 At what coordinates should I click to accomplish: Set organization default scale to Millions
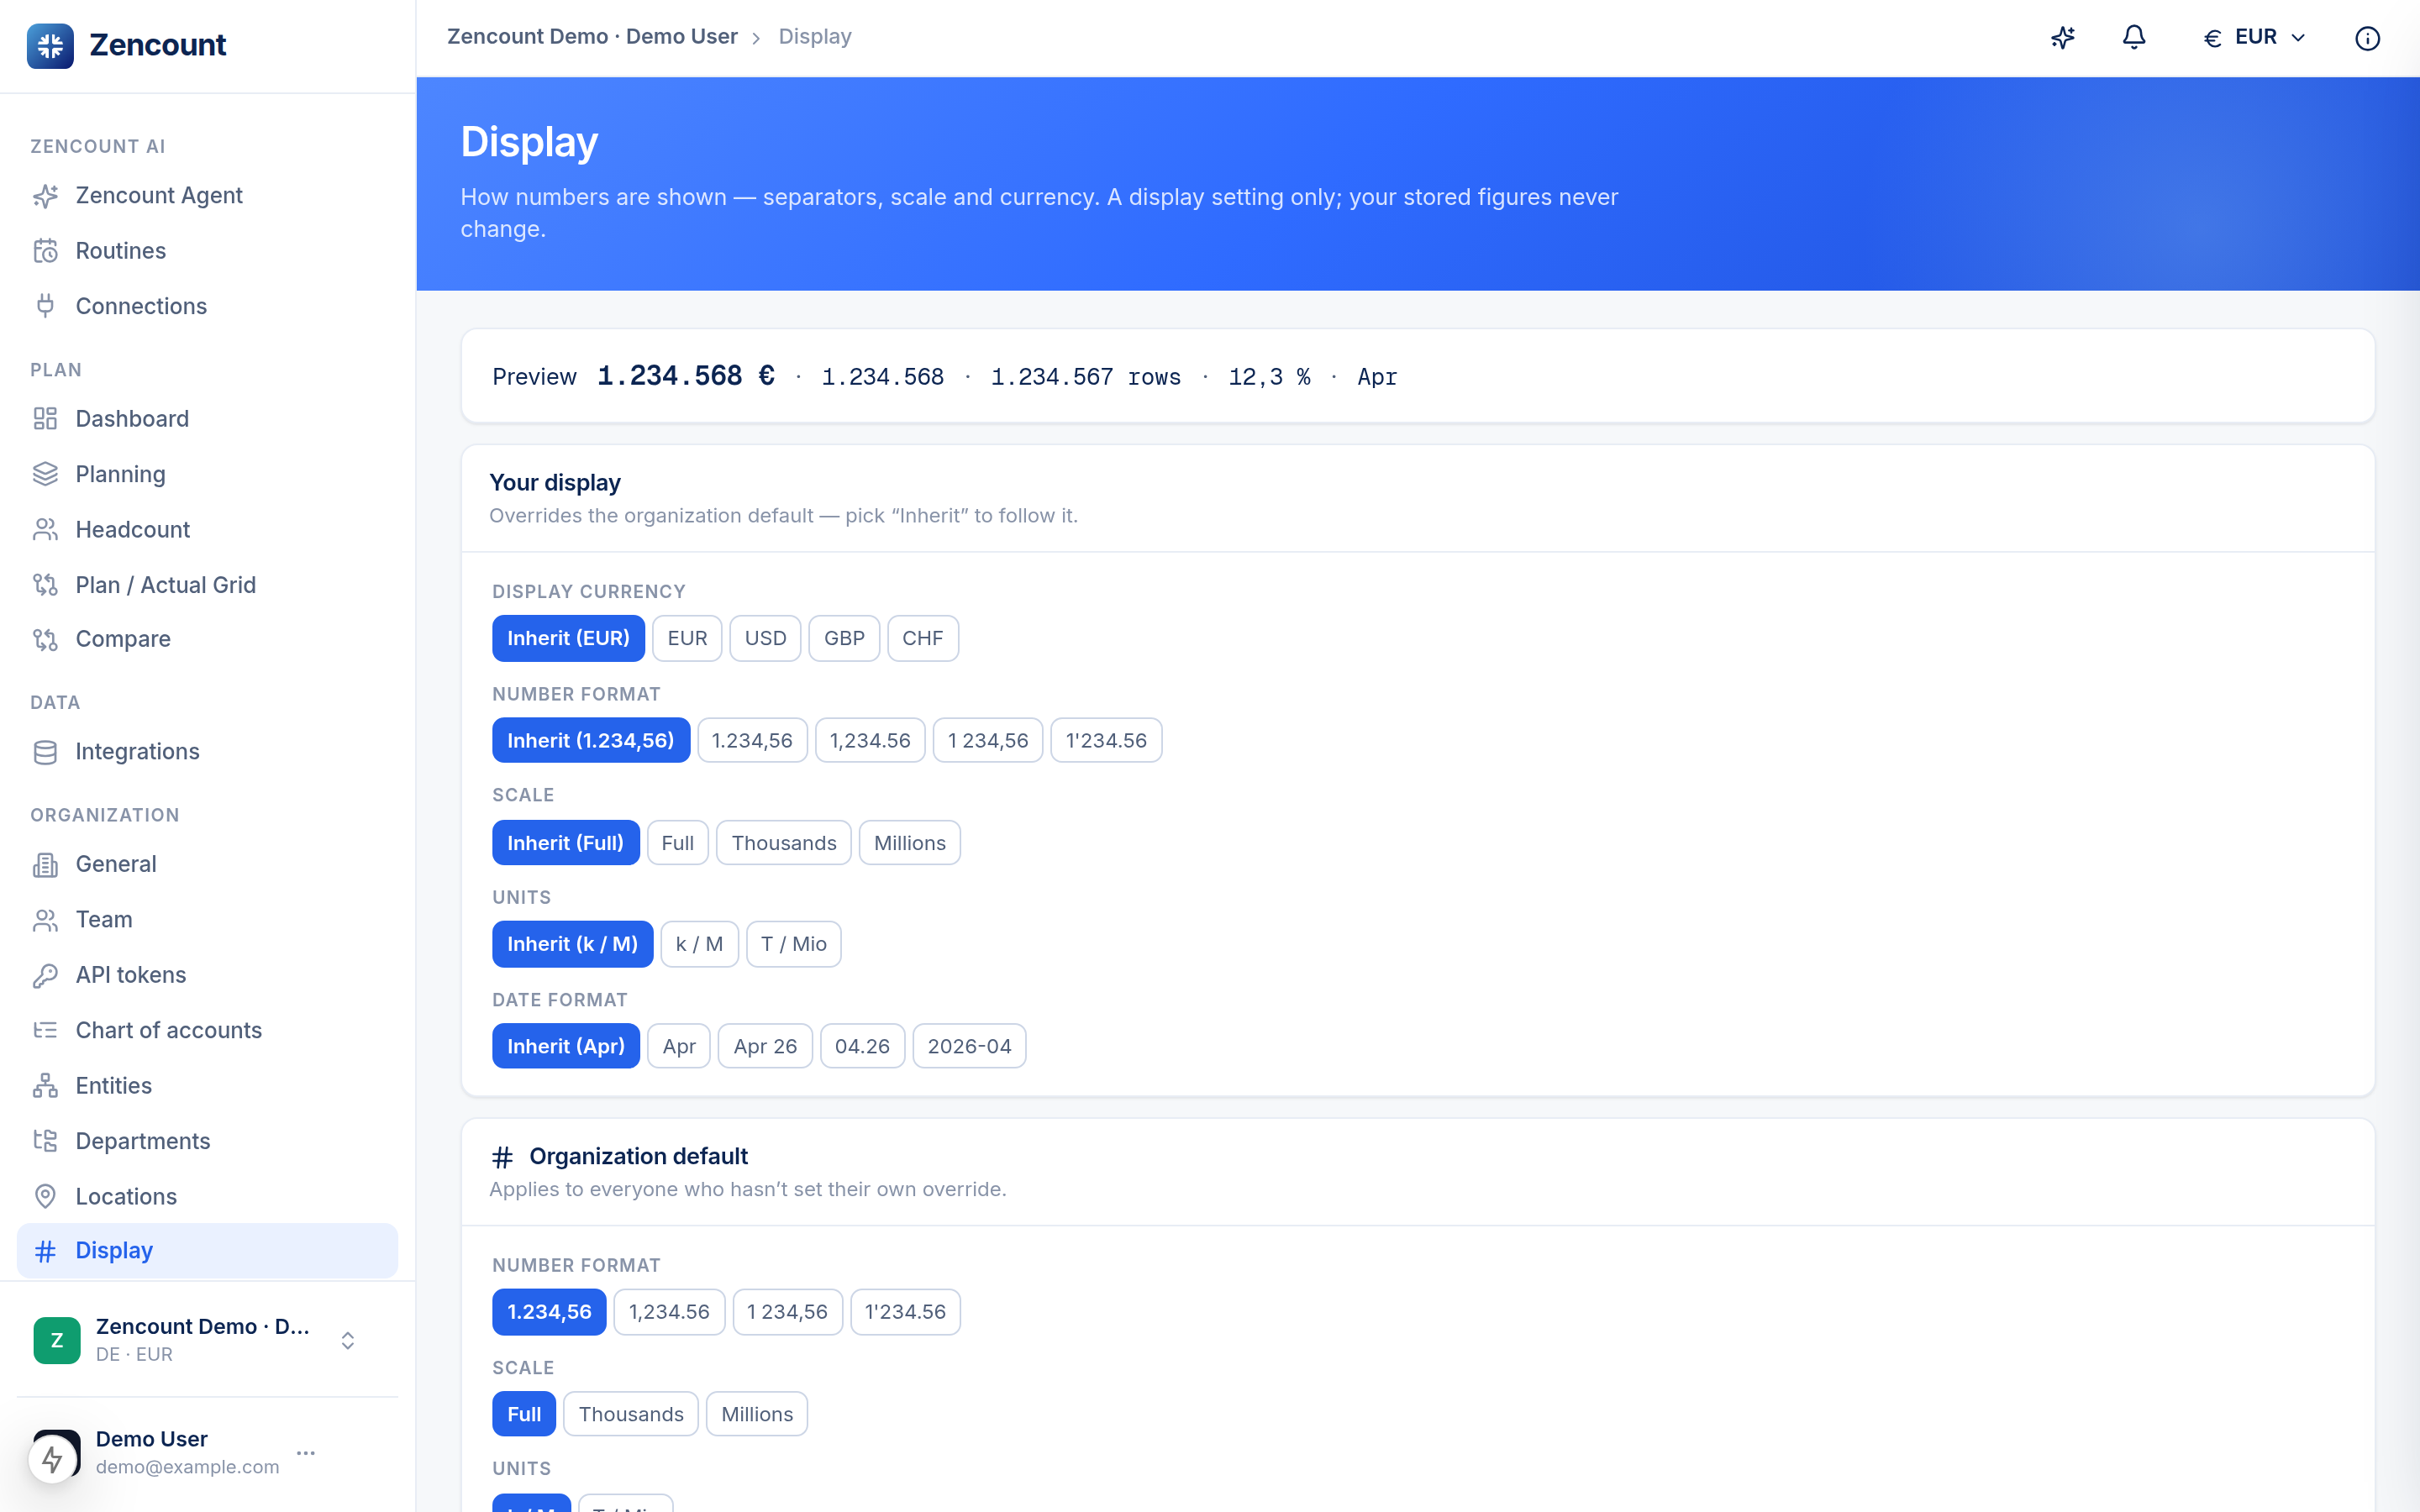[x=757, y=1414]
